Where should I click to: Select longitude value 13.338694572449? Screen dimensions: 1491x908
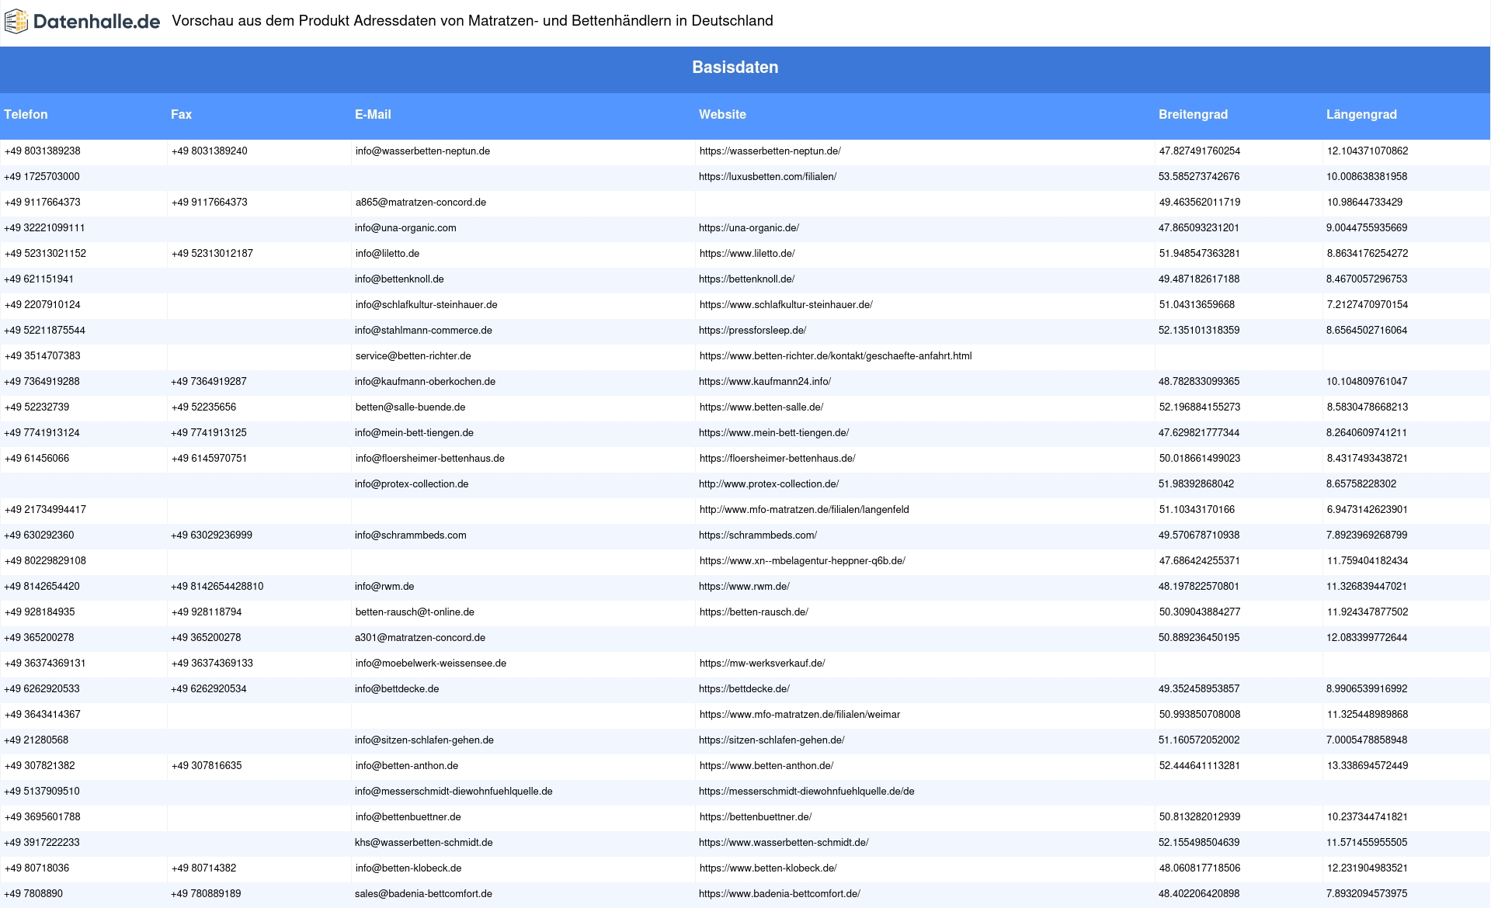pos(1367,766)
